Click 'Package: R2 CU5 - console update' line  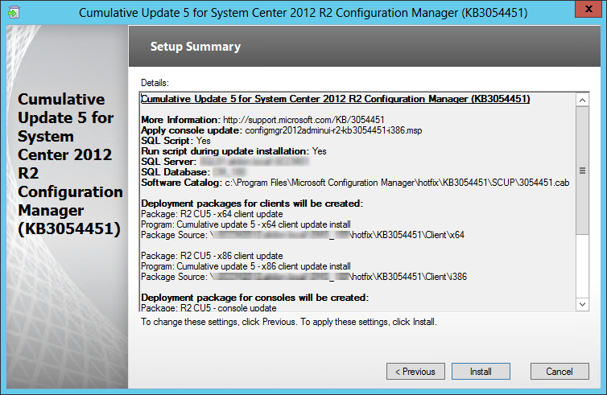209,308
